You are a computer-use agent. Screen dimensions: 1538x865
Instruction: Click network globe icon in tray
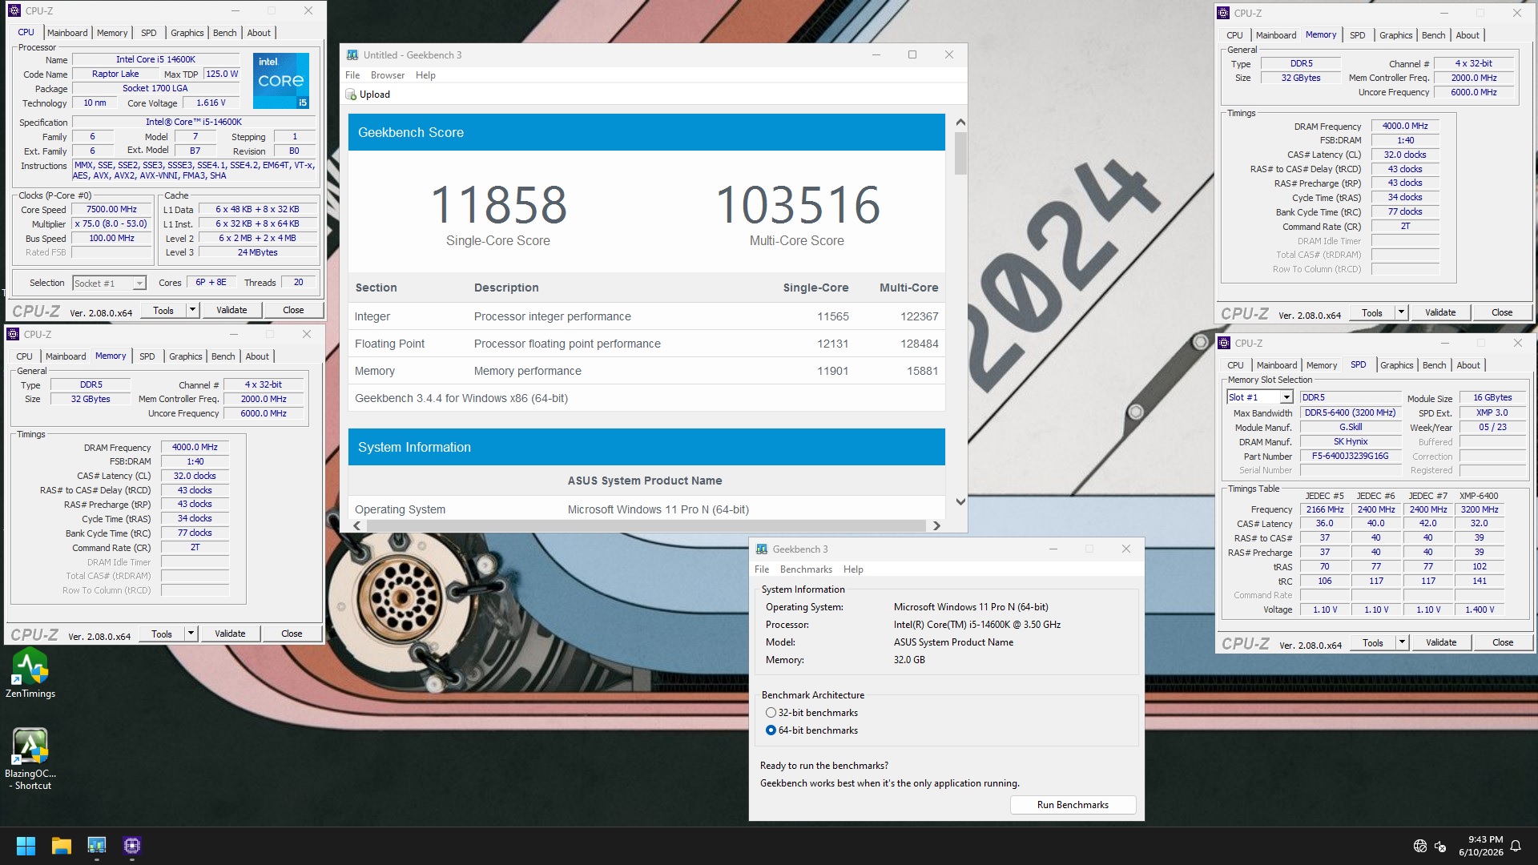tap(1420, 846)
